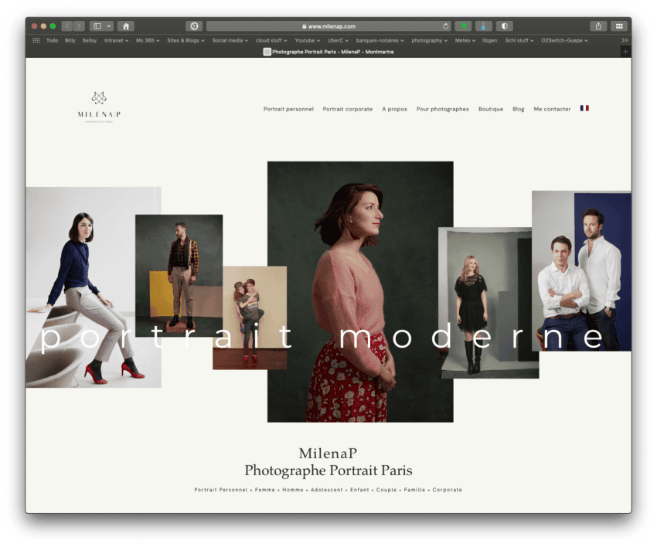Select the Photographe Portrait Paris tab

[328, 52]
